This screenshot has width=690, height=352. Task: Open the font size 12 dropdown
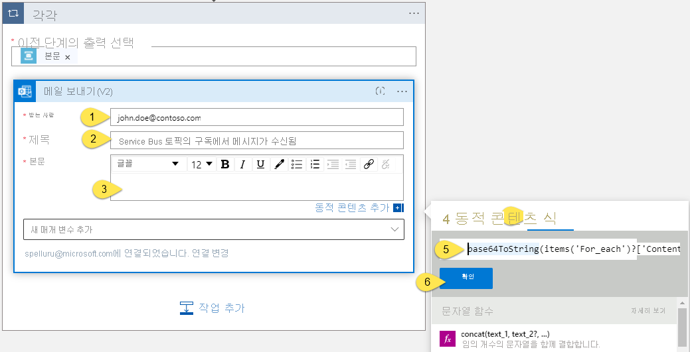[x=202, y=164]
